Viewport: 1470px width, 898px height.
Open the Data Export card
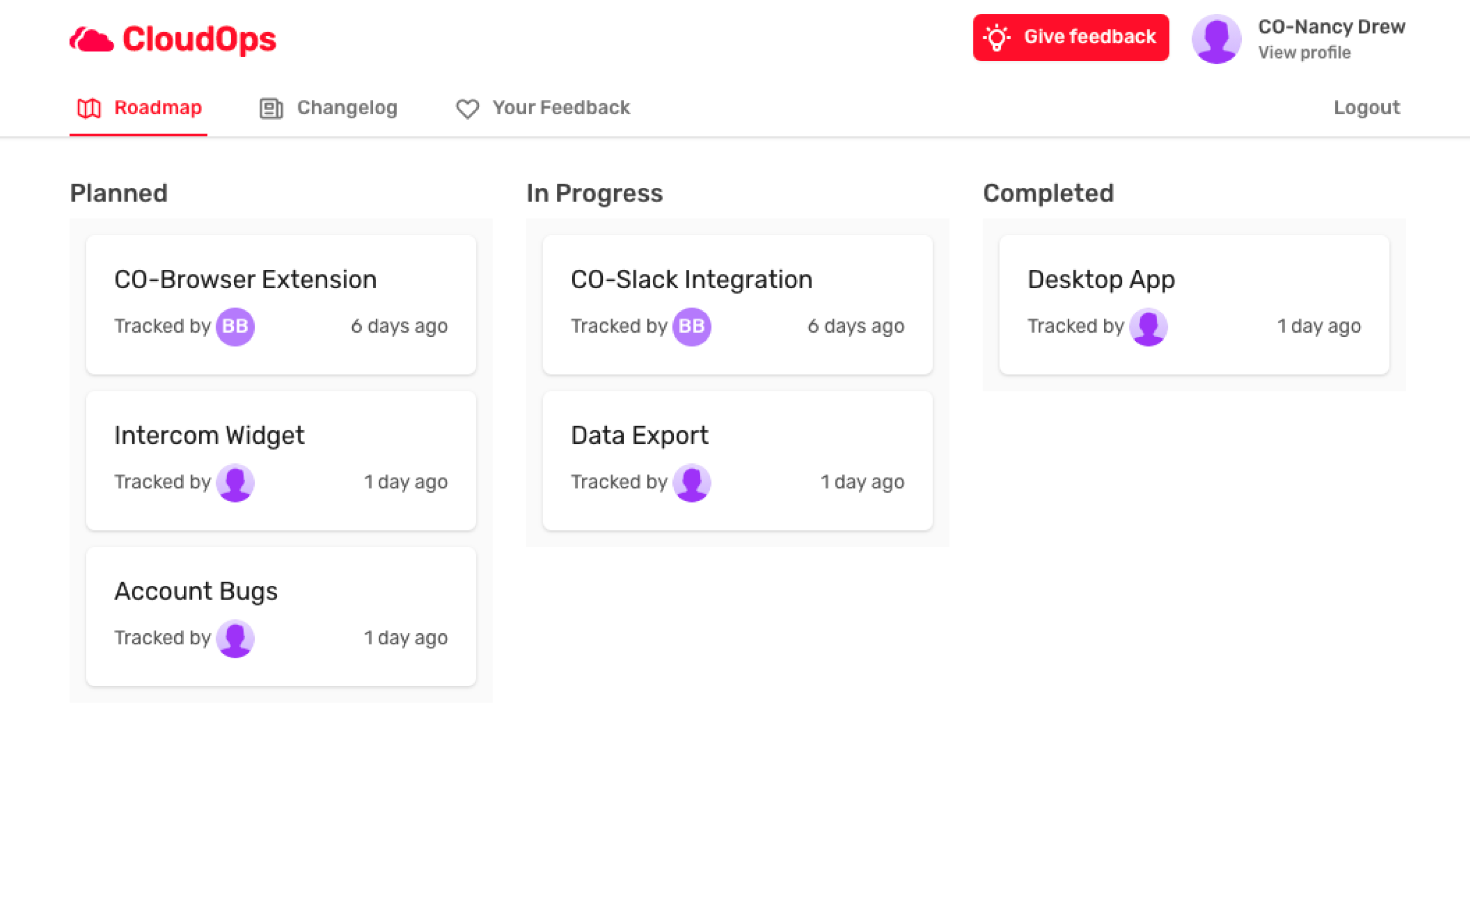(738, 460)
